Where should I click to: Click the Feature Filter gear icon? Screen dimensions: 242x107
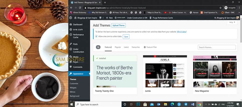(145, 47)
